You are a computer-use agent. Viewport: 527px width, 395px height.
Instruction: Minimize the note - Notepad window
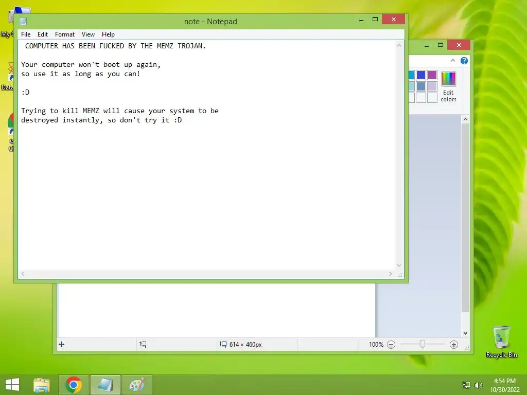(361, 20)
